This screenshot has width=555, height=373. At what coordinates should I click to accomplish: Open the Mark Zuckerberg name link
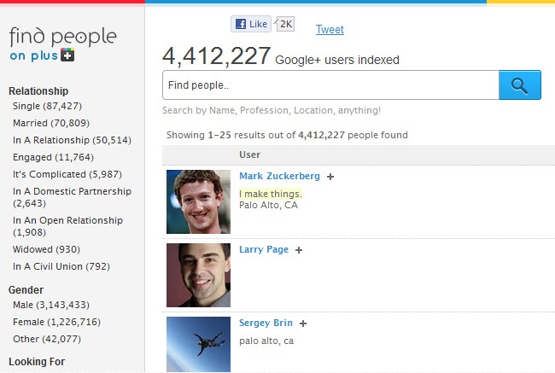(279, 176)
